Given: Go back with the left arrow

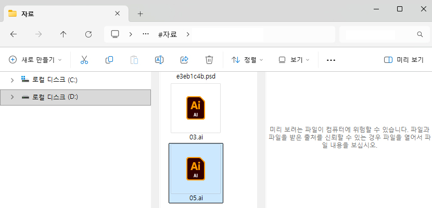Looking at the screenshot, I should (x=13, y=34).
